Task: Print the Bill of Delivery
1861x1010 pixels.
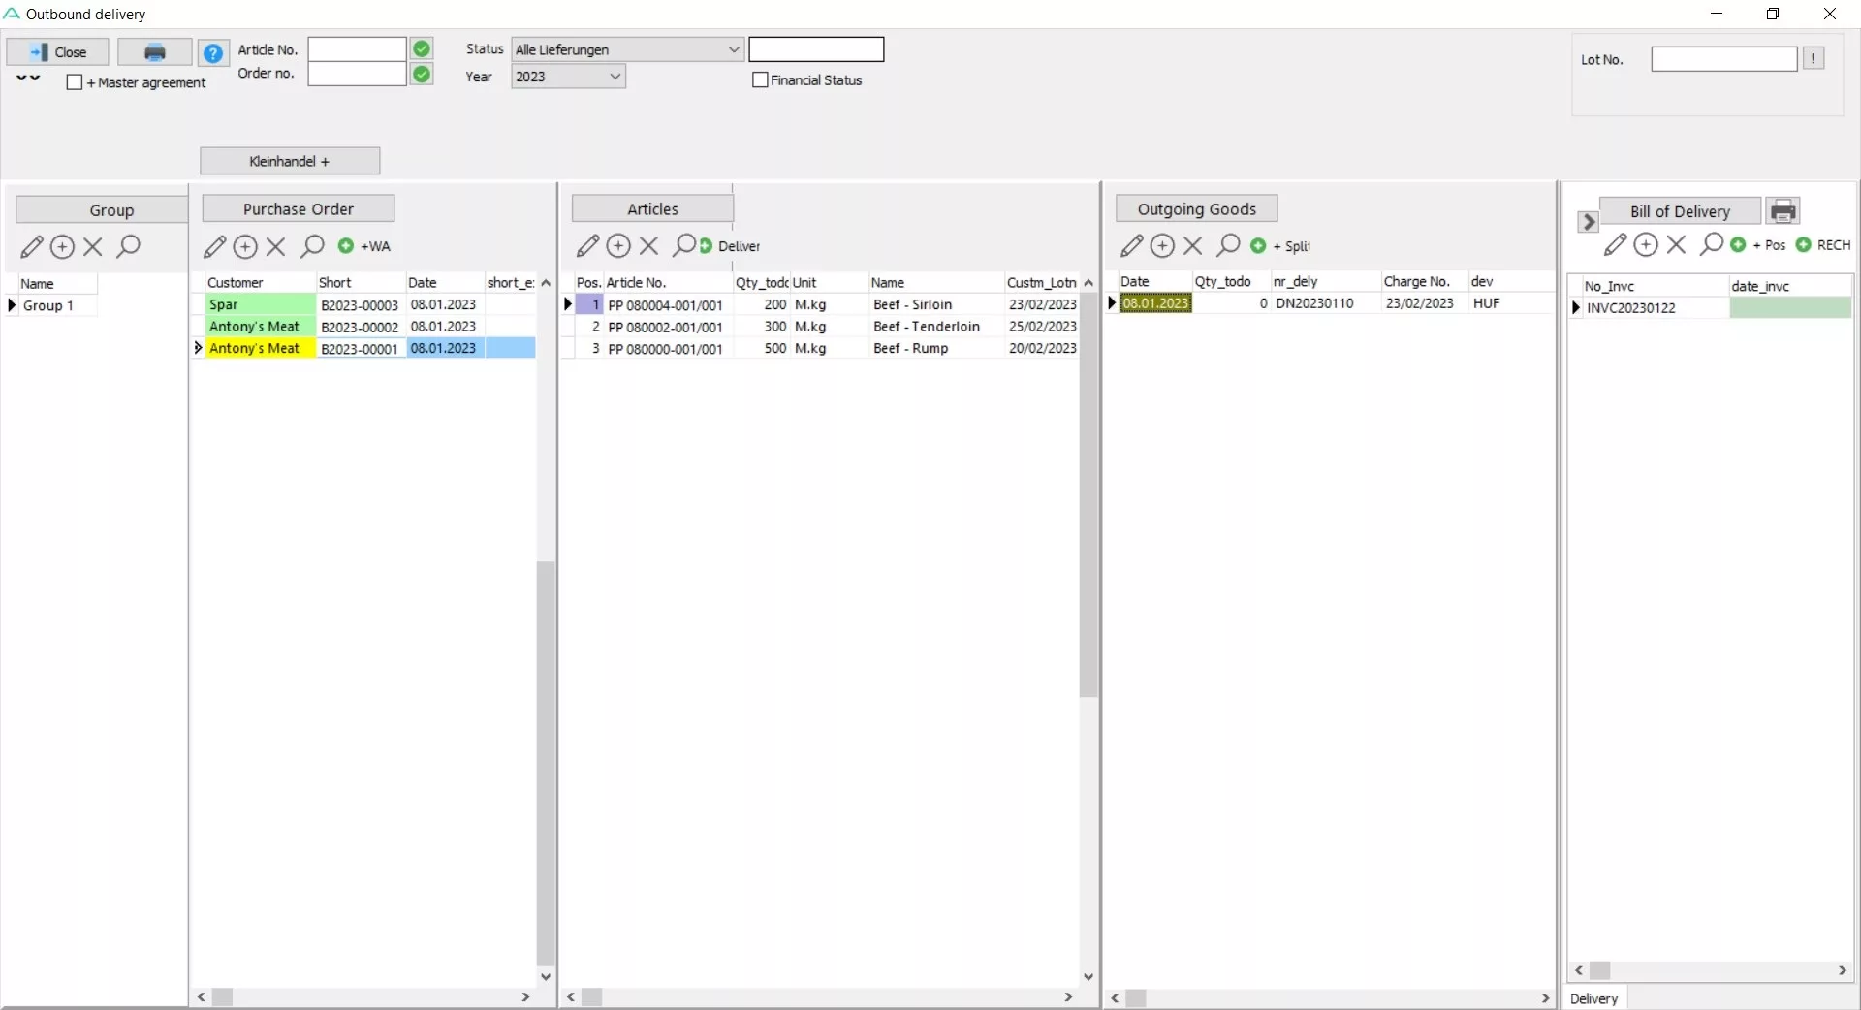Action: click(1782, 211)
